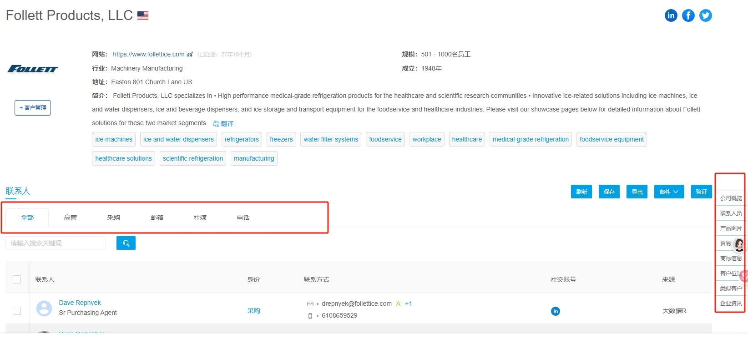Image resolution: width=748 pixels, height=339 pixels.
Task: Switch to the 全部 contacts tab
Action: 27,218
